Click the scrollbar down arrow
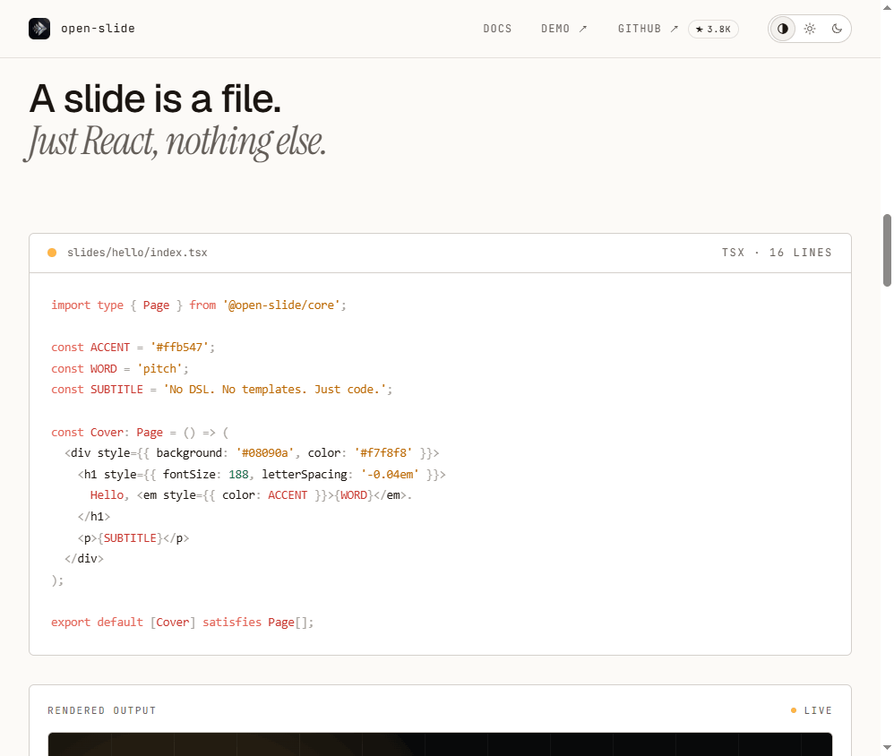Viewport: 894px width, 756px height. [887, 747]
